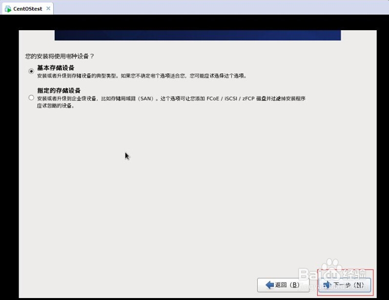Image resolution: width=389 pixels, height=300 pixels.
Task: Click the 下一步 (N) next button
Action: click(x=345, y=285)
